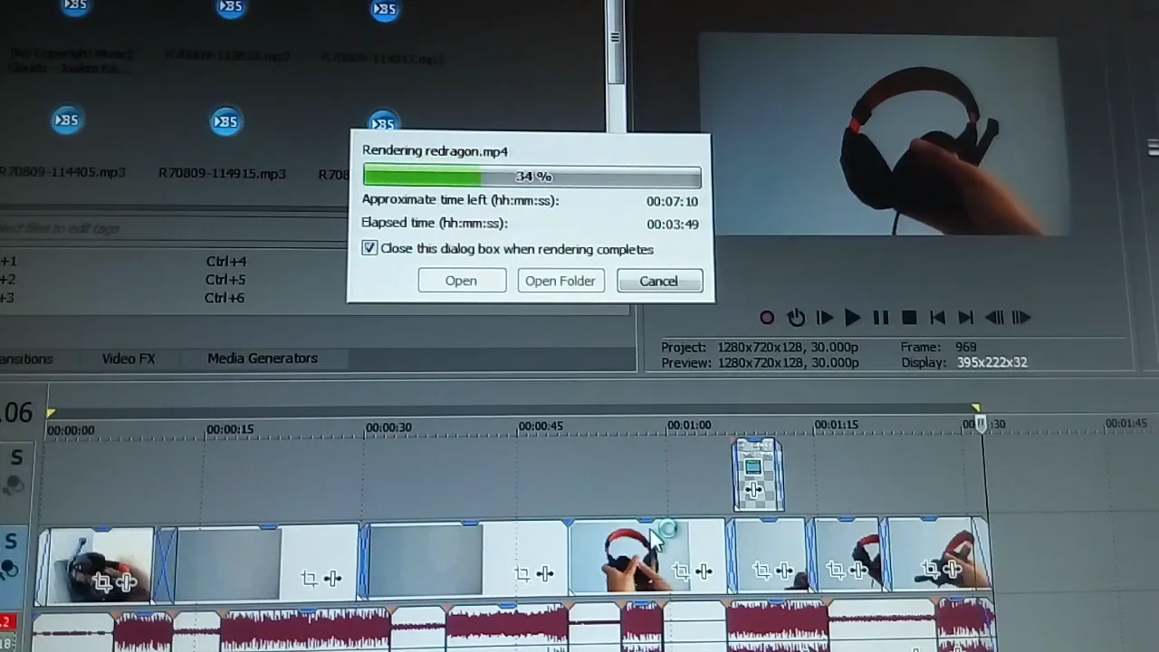Click the Record button in preview transport
Viewport: 1159px width, 652px height.
[x=767, y=318]
